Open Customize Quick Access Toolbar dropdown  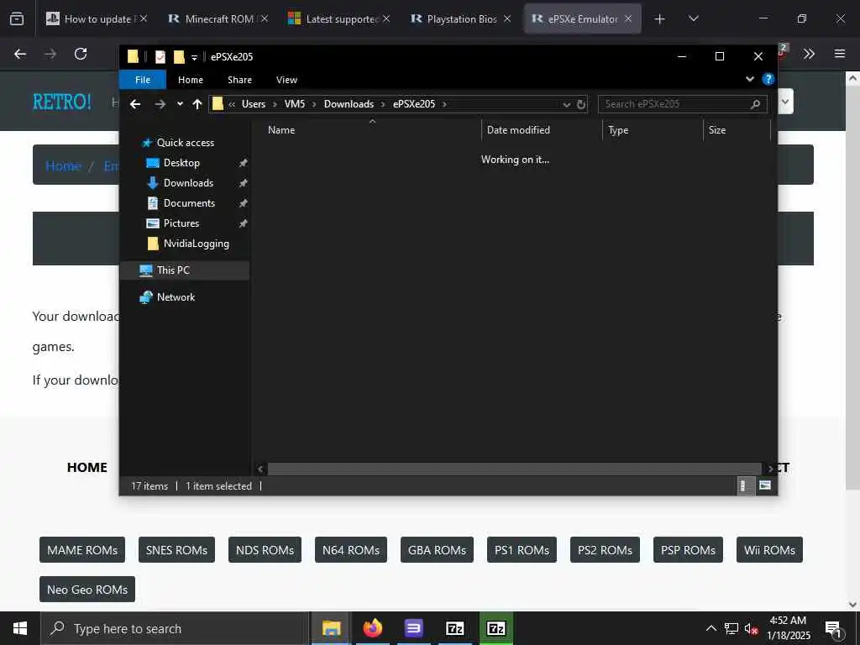194,57
